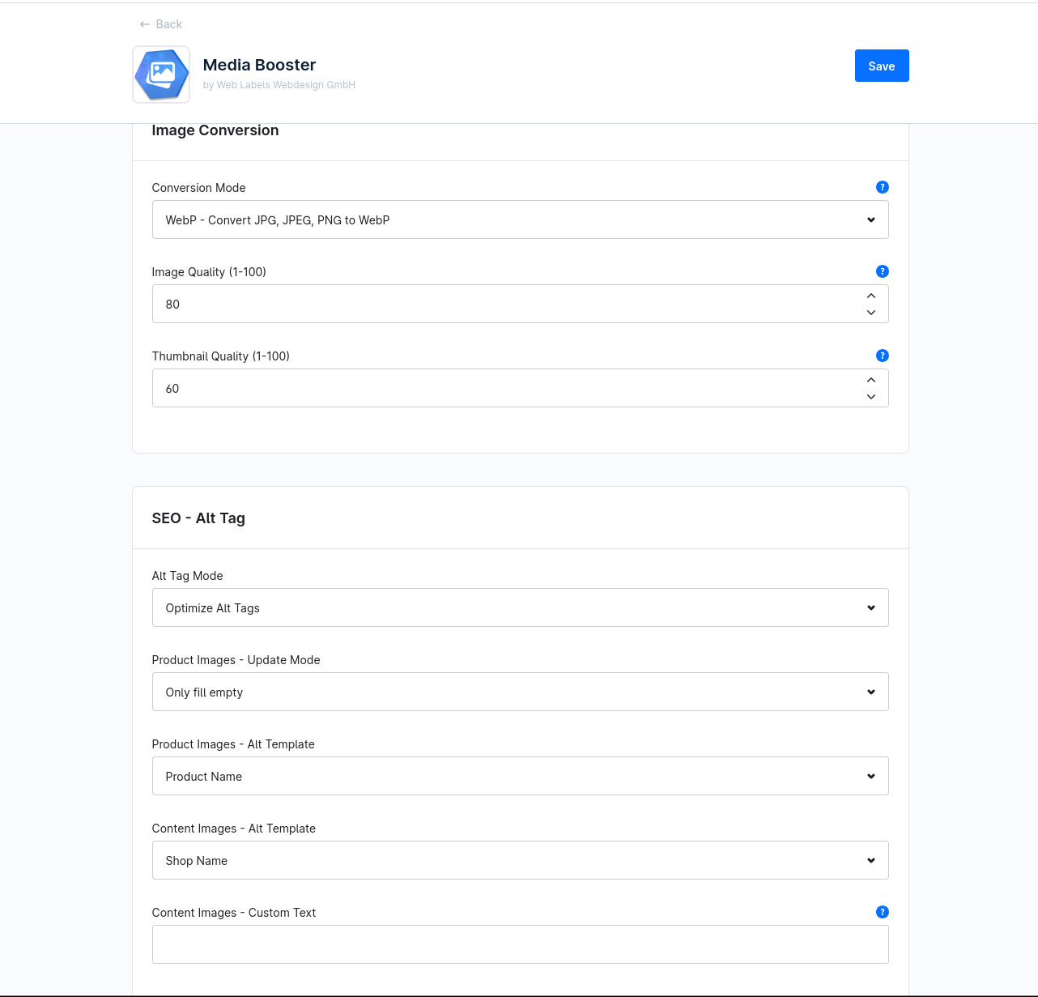Increase Image Quality with up arrow
This screenshot has width=1038, height=997.
[x=871, y=296]
